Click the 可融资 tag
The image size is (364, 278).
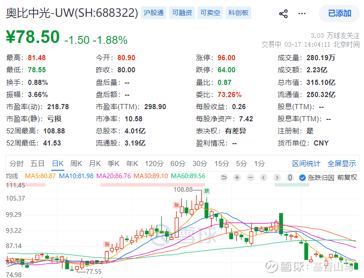[x=182, y=13]
